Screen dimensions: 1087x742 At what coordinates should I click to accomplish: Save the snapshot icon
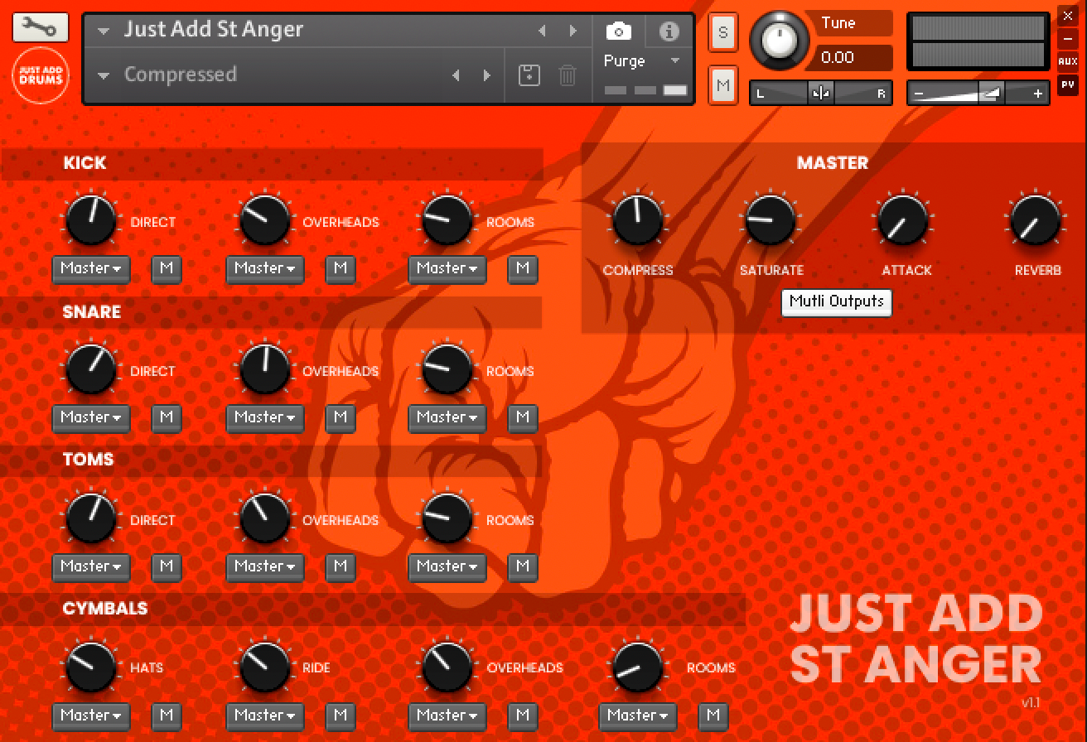(x=529, y=75)
